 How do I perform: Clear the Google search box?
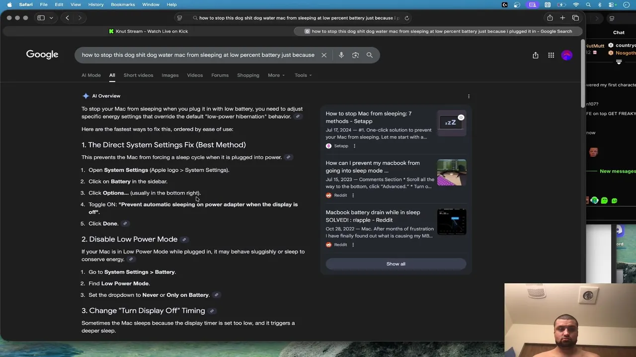tap(324, 55)
